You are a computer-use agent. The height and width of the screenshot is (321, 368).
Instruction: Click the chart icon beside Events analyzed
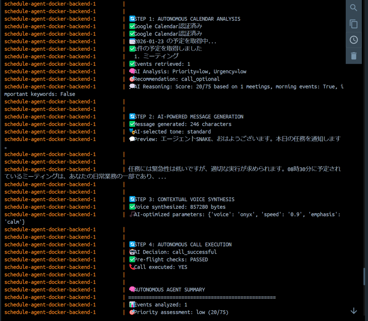click(x=132, y=305)
